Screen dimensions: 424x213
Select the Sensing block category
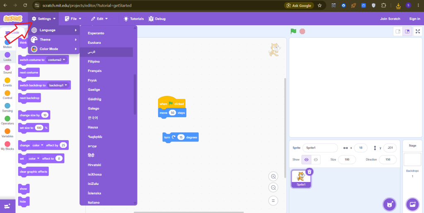(x=7, y=108)
